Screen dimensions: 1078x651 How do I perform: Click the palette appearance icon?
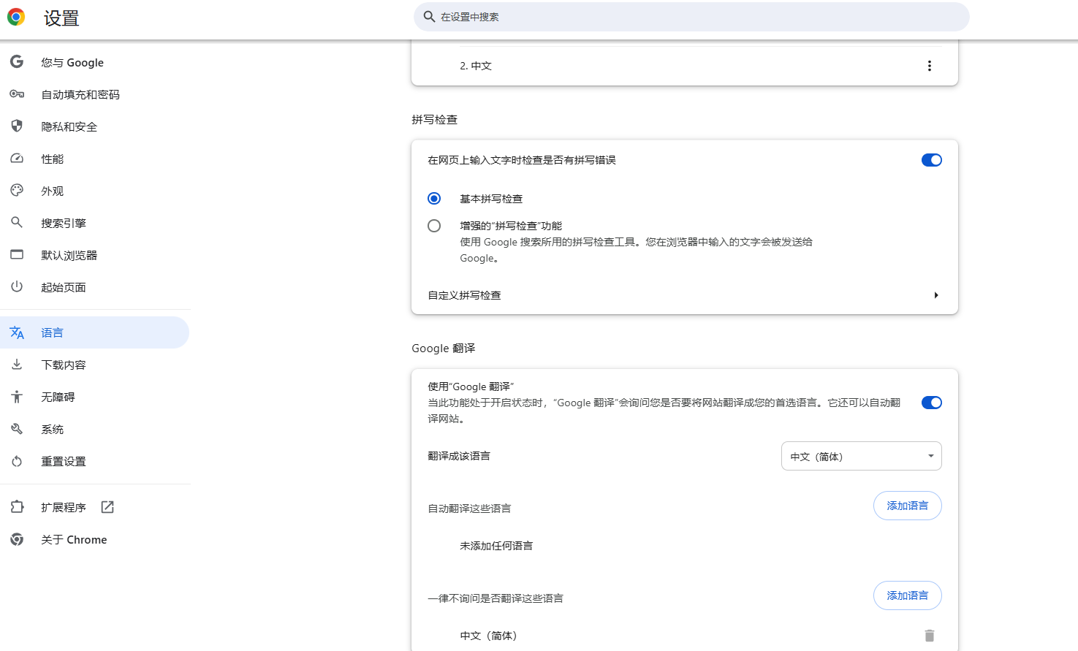[17, 191]
